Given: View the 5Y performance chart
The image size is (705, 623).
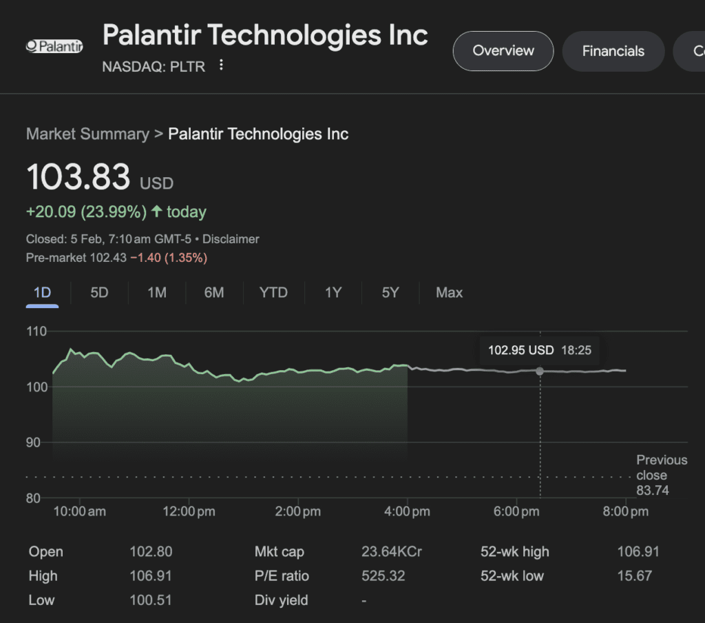Looking at the screenshot, I should [x=390, y=292].
